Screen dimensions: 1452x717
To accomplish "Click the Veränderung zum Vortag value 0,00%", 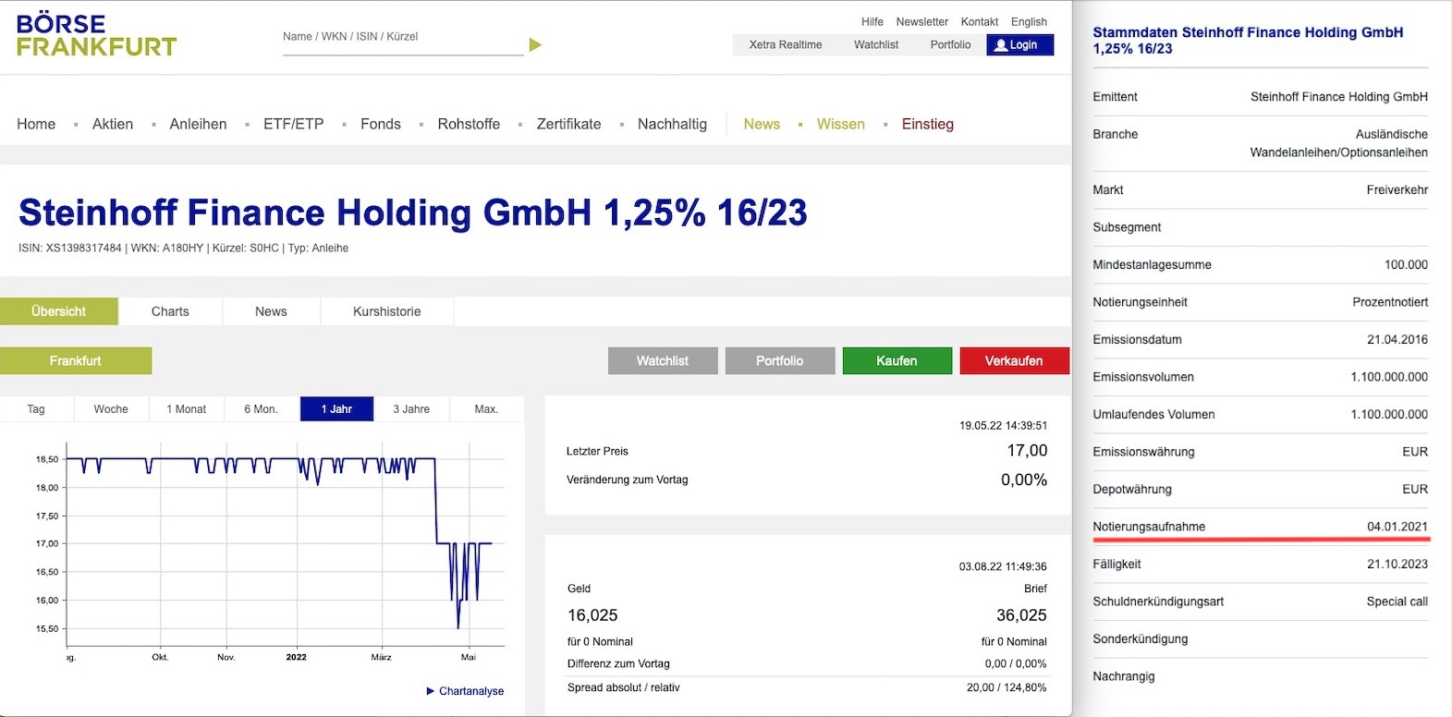I will 1024,480.
